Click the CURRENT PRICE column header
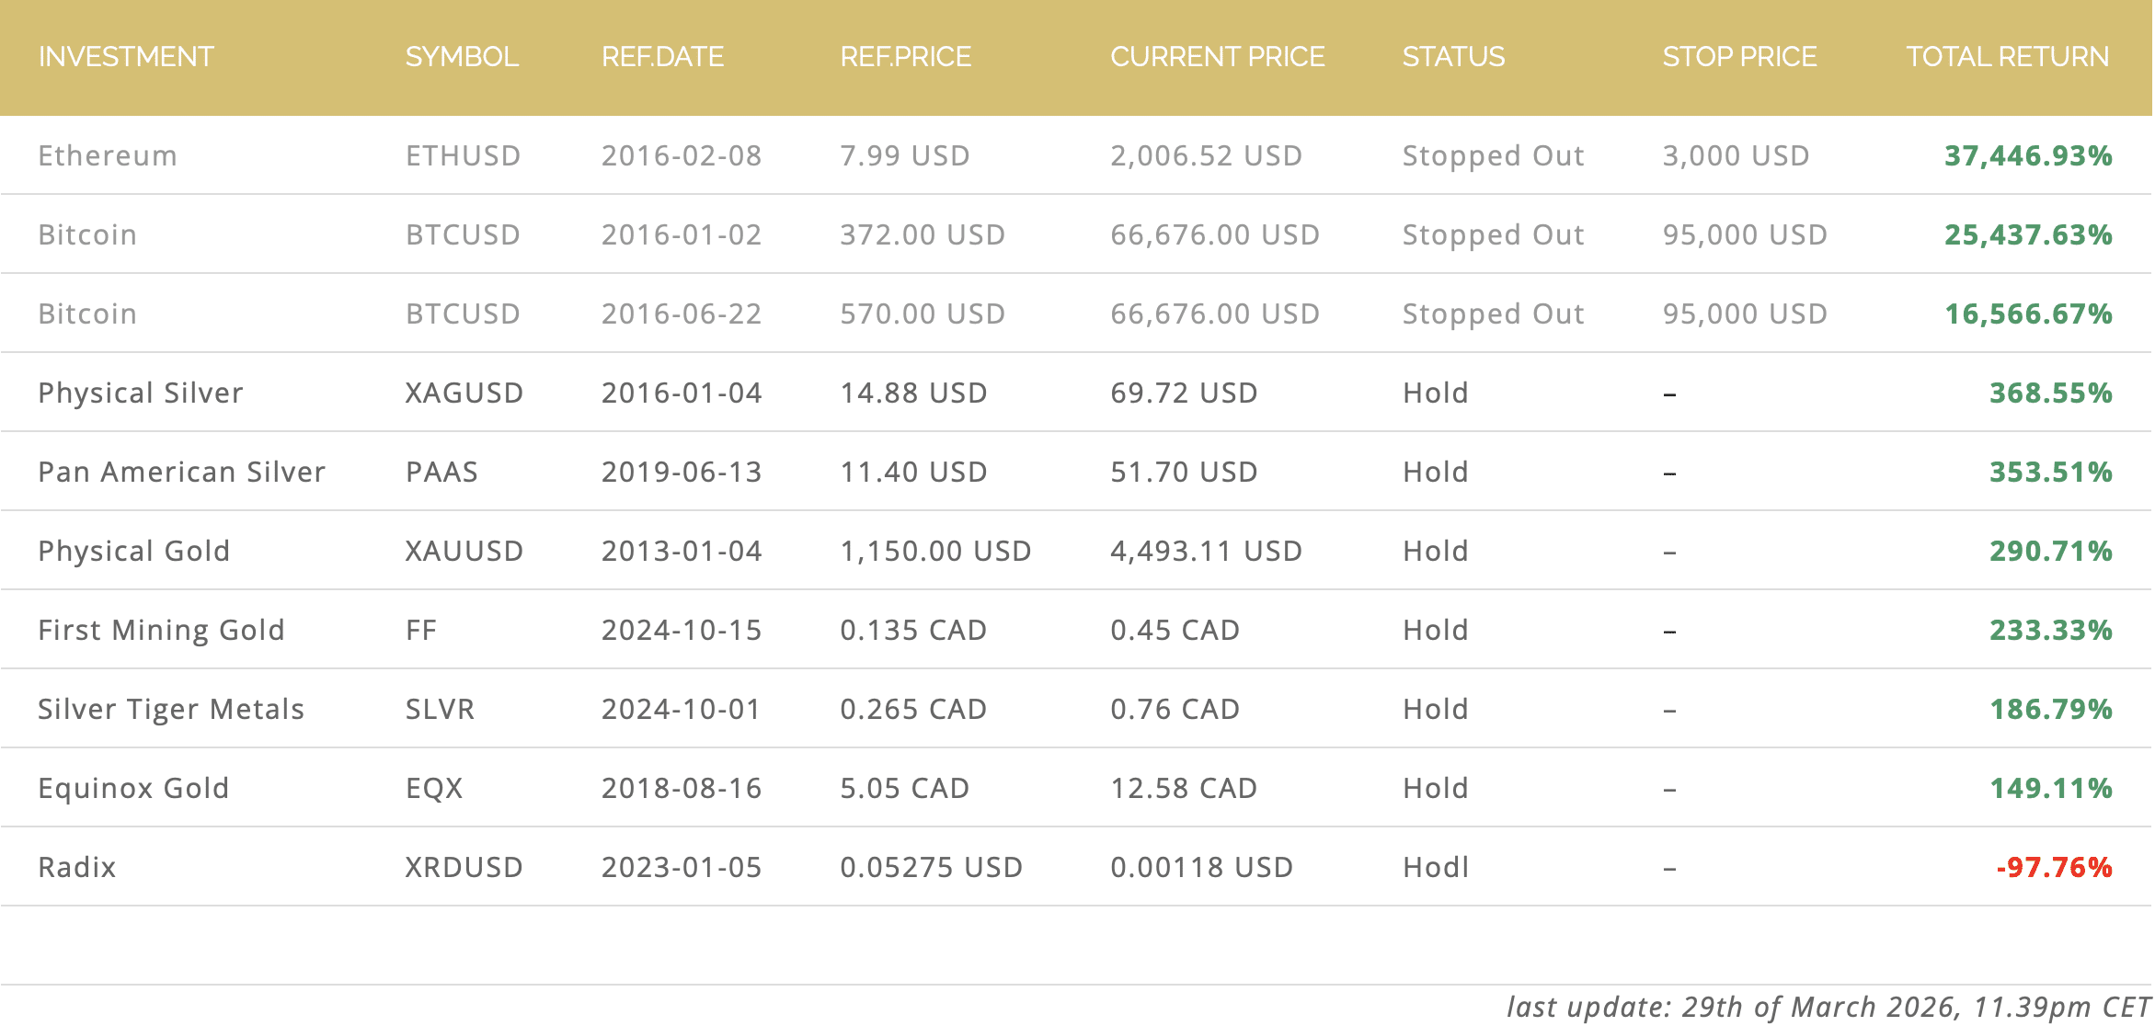This screenshot has width=2155, height=1026. tap(1217, 57)
